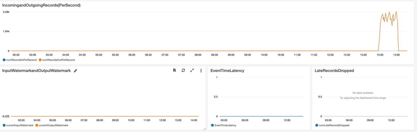Click the 08:00 mark on records chart
The width and height of the screenshot is (417, 132).
point(198,55)
